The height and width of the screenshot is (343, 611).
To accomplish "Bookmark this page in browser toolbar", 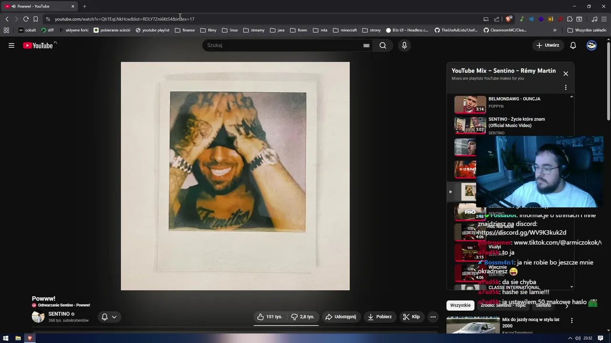I will point(35,19).
